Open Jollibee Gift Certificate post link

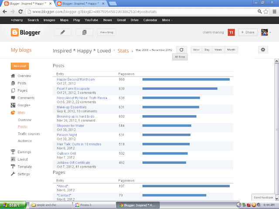(x=73, y=162)
